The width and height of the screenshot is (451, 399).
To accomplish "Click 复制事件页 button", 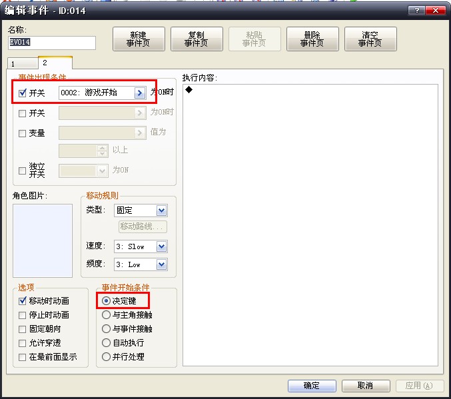I will click(x=197, y=39).
